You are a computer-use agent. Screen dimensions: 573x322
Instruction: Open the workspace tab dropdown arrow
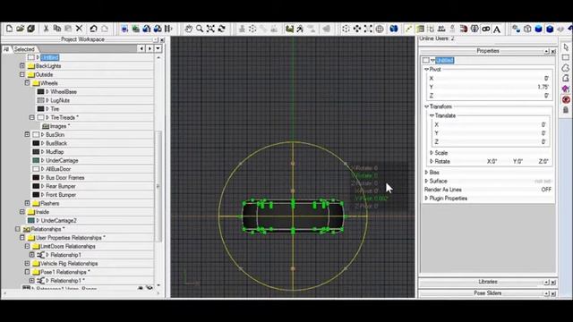[x=158, y=48]
